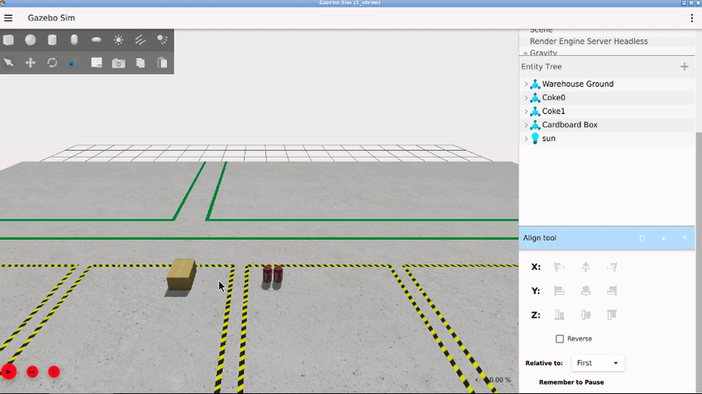Open the three-dot plugins menu
This screenshot has width=702, height=394.
point(691,18)
